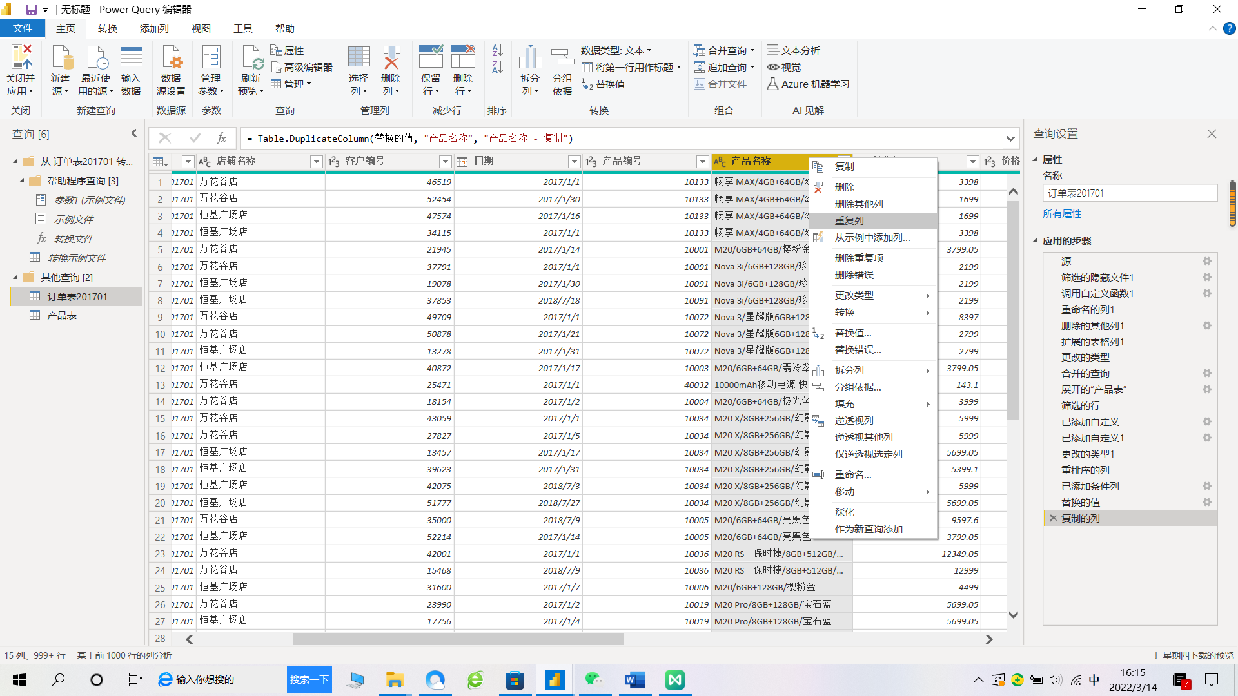1238x696 pixels.
Task: Open the 店铺名称 column filter dropdown
Action: [316, 162]
